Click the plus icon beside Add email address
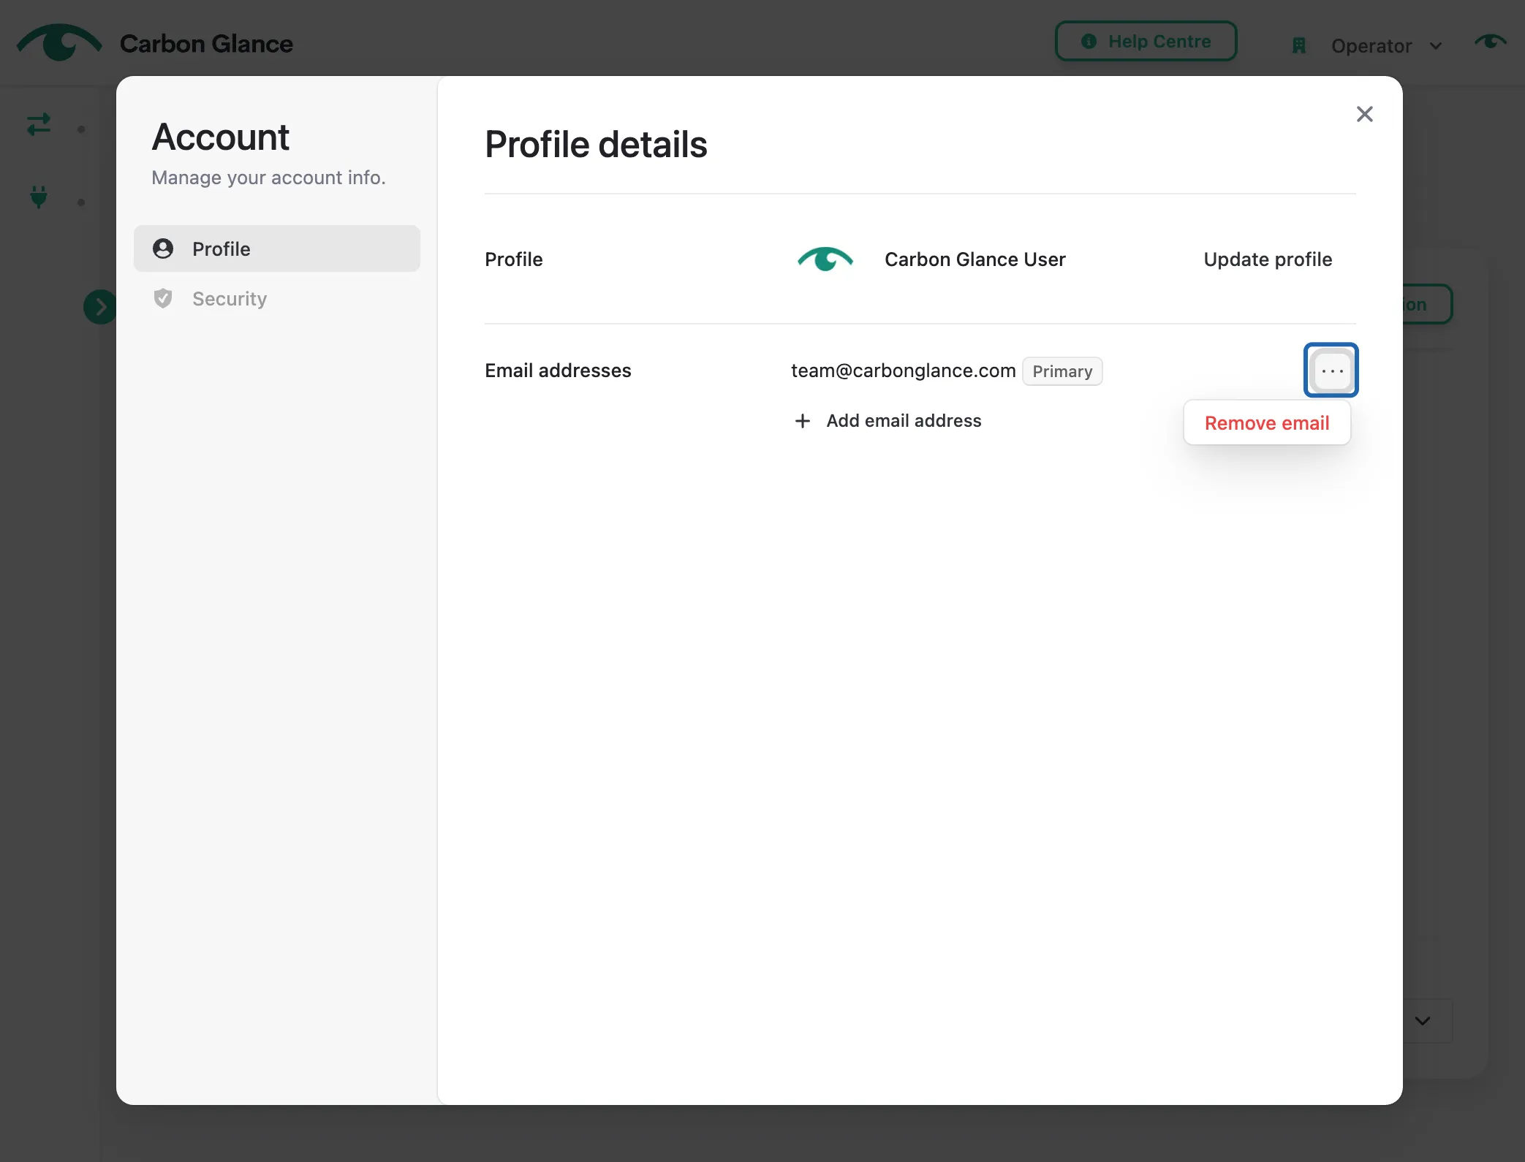This screenshot has height=1162, width=1525. 802,421
